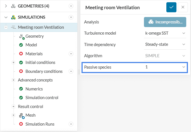Select Model in the simulation tree
This screenshot has width=191, height=132.
[x=31, y=45]
